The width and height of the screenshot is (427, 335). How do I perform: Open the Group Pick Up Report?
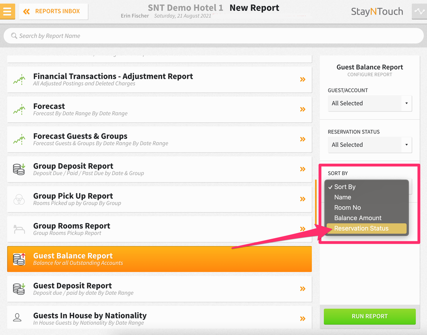coord(159,199)
